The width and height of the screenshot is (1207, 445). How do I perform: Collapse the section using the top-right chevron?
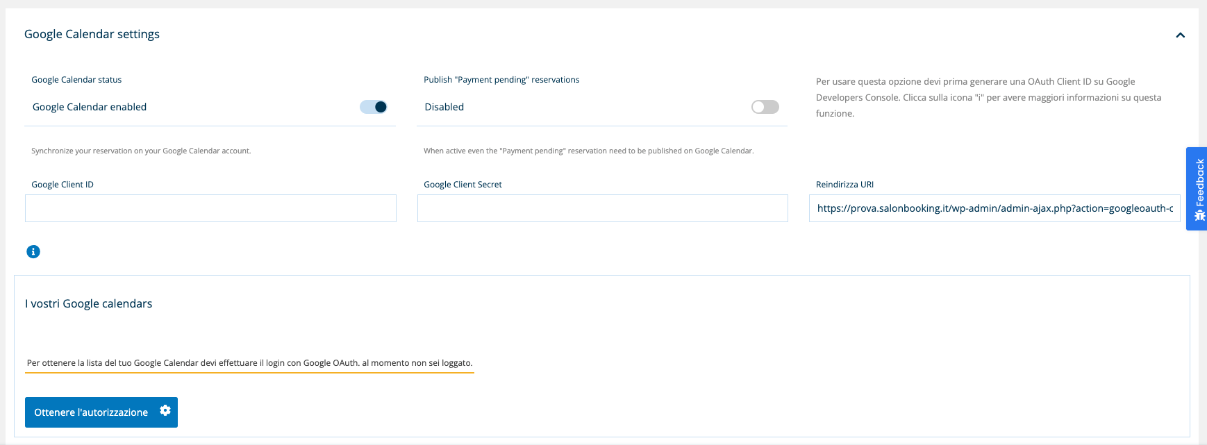point(1180,35)
